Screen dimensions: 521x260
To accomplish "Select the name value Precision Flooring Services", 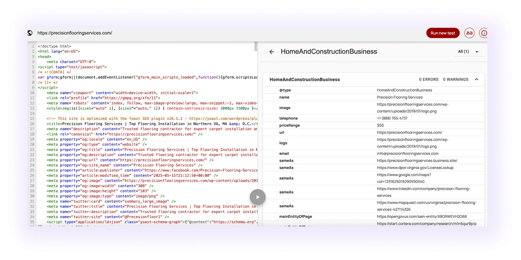I will 400,97.
